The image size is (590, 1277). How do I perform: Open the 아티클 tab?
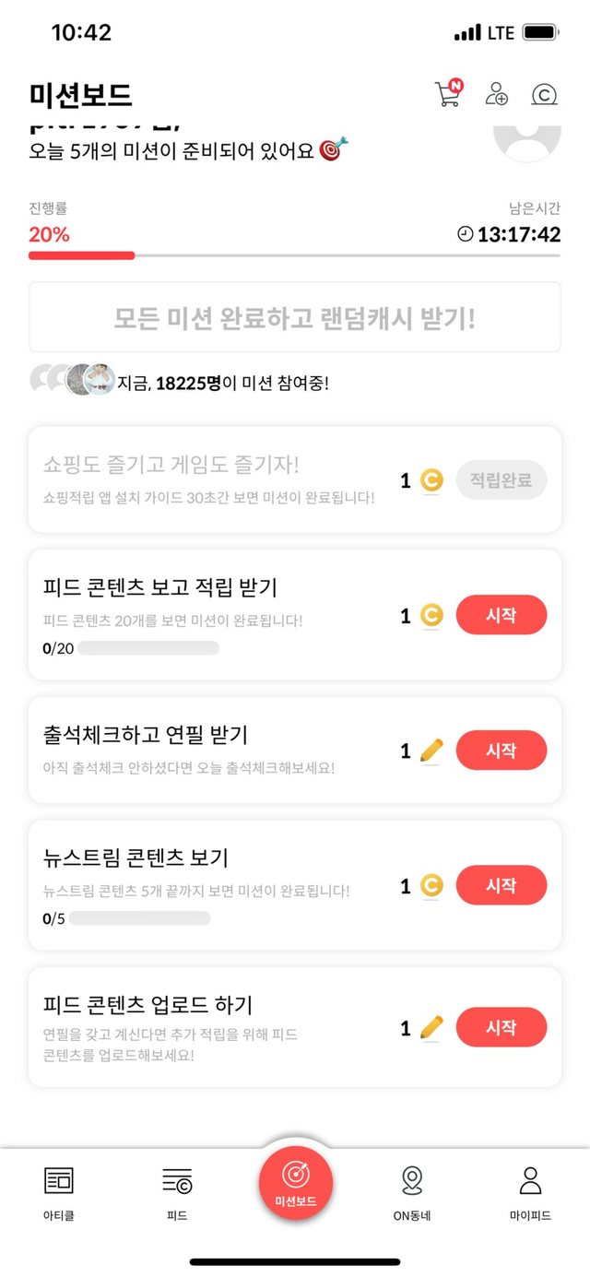point(59,1192)
